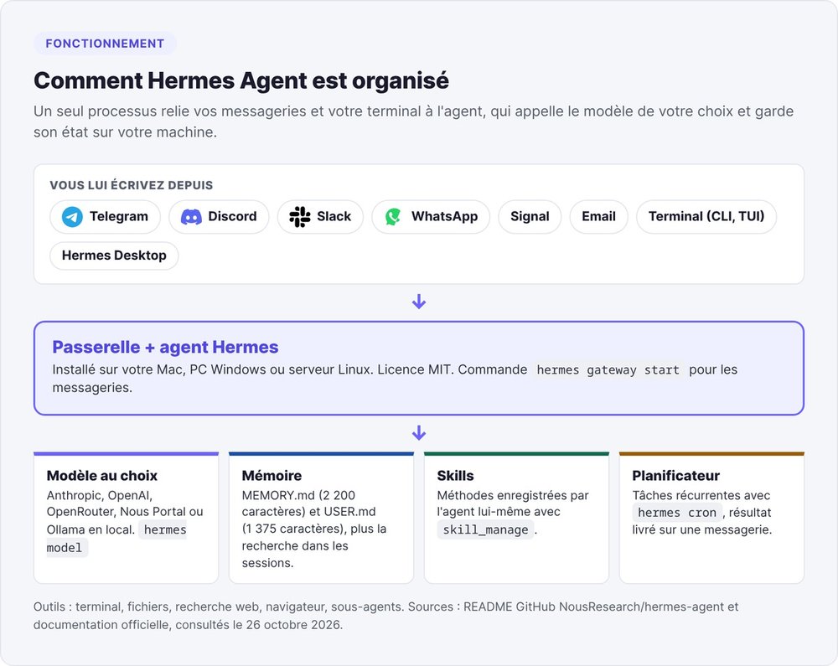Pick the Hermes Desktop chip
Viewport: 838px width, 666px height.
pos(114,256)
